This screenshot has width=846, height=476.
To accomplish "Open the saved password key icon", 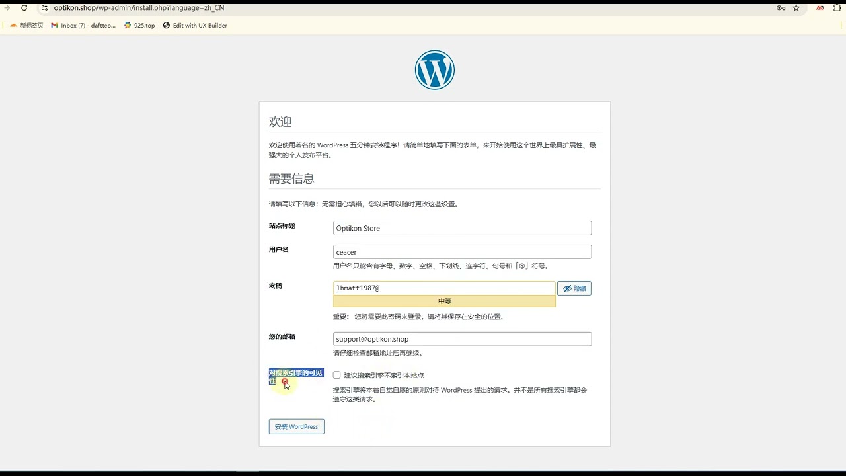I will click(x=781, y=8).
